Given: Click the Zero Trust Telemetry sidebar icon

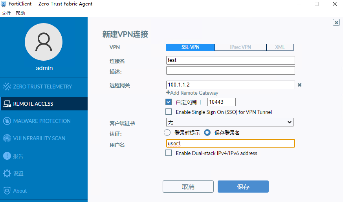Looking at the screenshot, I should tap(7, 87).
